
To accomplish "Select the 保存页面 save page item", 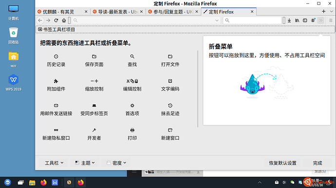I will pyautogui.click(x=94, y=61).
